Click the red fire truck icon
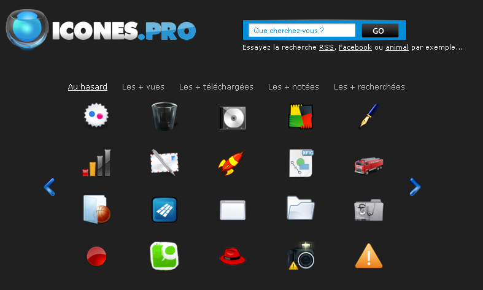 pos(369,166)
